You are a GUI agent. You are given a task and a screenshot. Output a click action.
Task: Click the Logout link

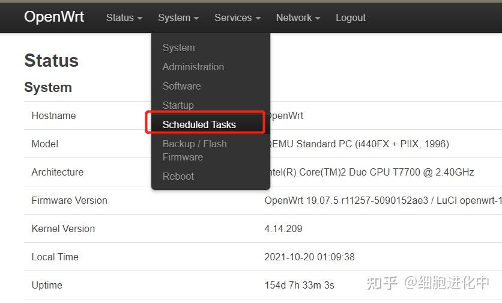click(351, 18)
